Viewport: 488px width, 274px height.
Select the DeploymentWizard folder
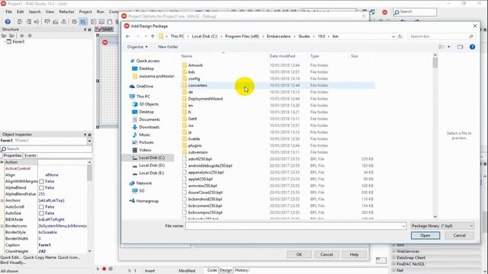(x=205, y=99)
